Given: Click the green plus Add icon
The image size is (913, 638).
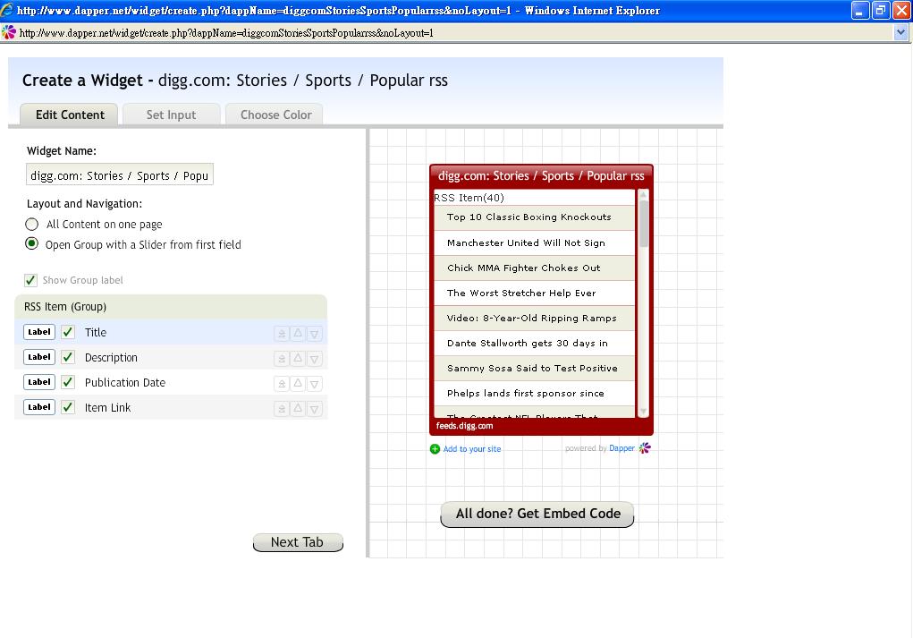Looking at the screenshot, I should click(x=435, y=449).
